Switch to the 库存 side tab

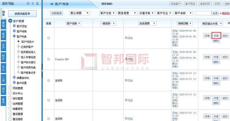(3, 35)
